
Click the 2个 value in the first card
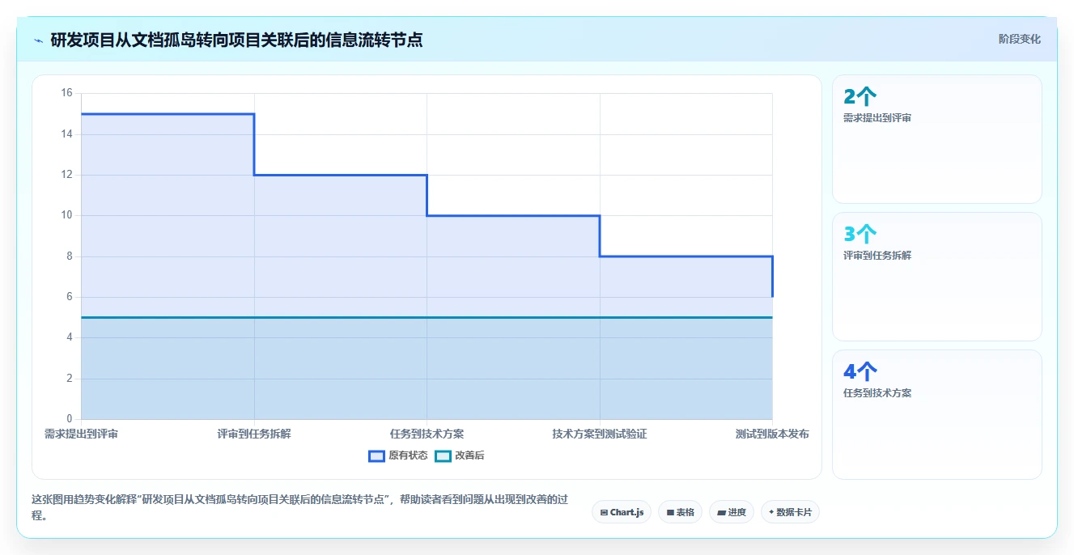tap(860, 97)
